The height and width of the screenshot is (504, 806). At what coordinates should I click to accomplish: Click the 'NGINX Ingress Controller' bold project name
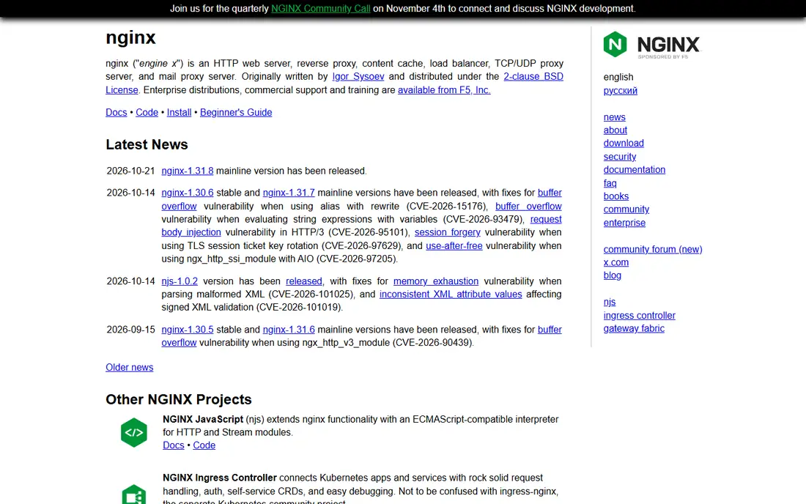[220, 478]
